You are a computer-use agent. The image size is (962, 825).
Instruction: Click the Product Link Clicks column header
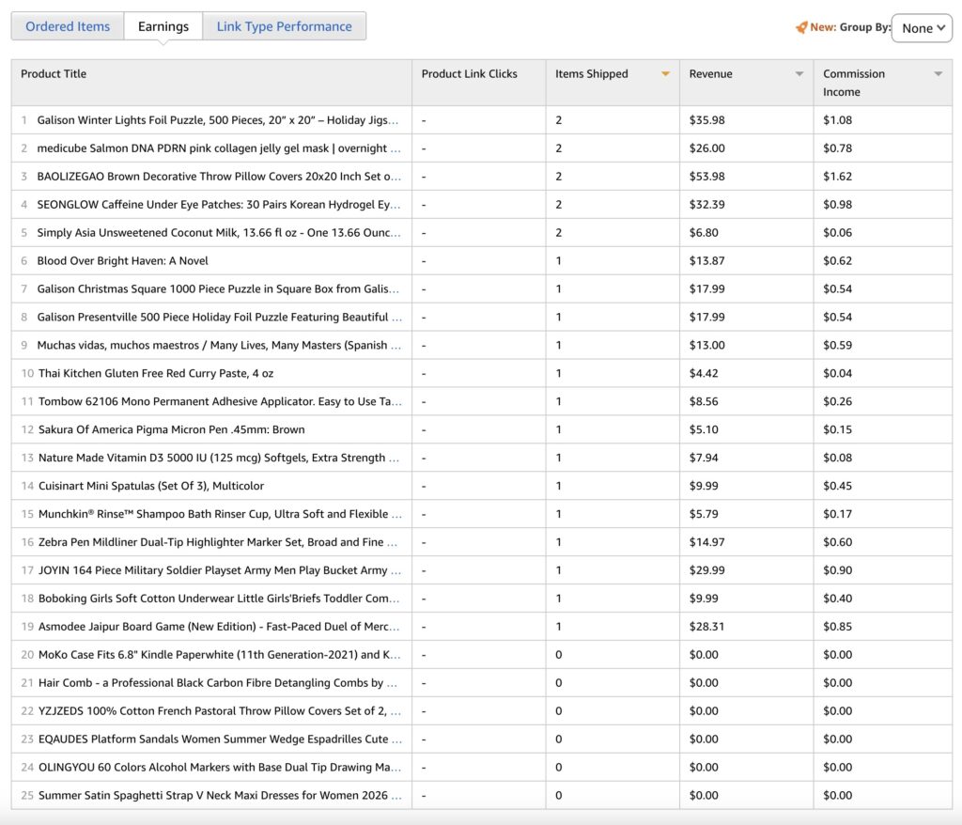(x=469, y=74)
